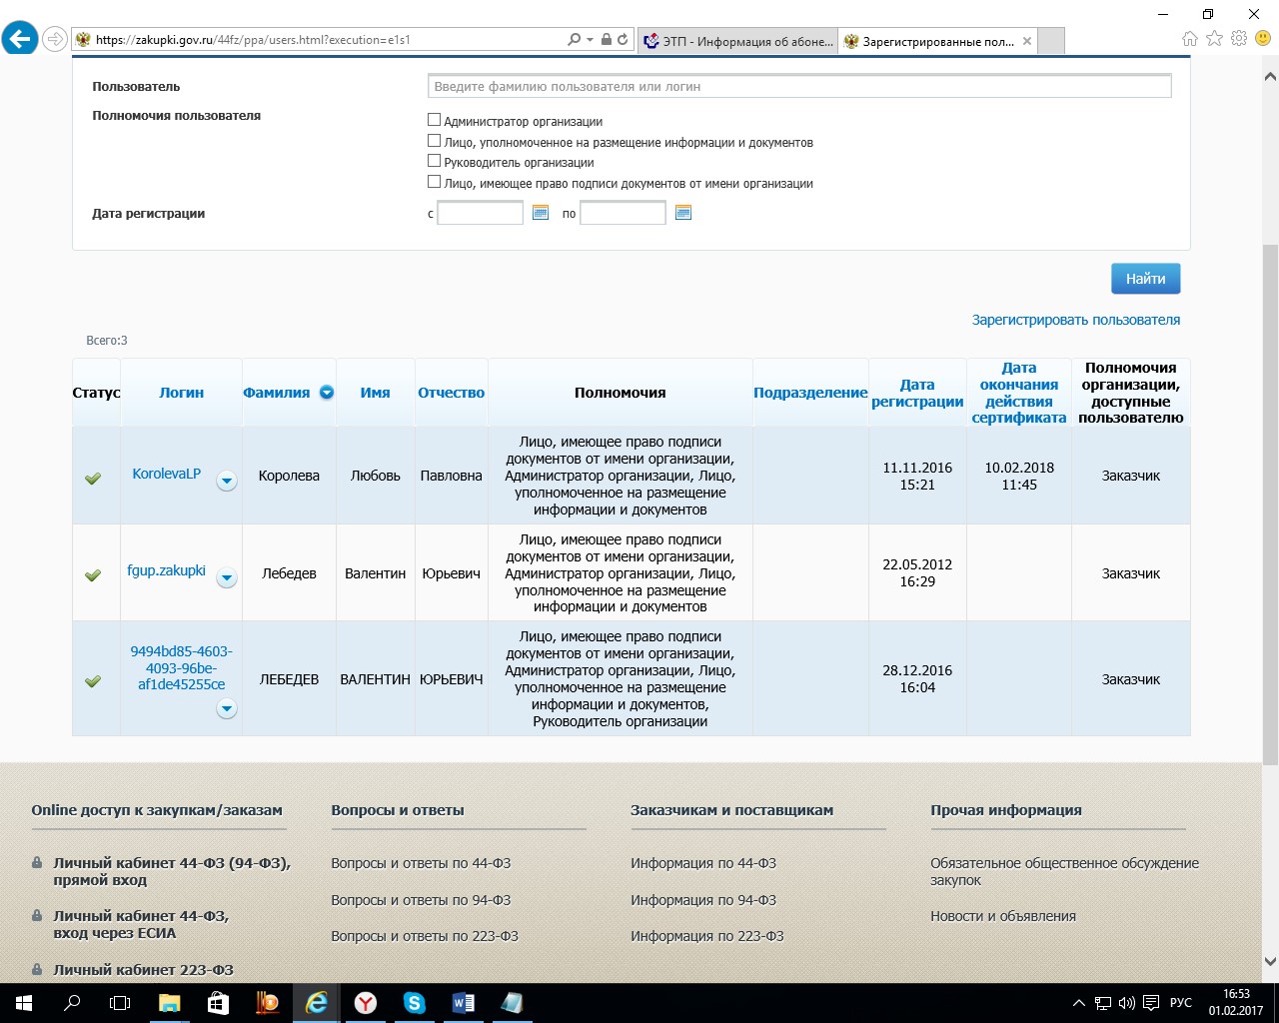Follow the Зарегистрировать пользователя link
This screenshot has width=1279, height=1023.
pyautogui.click(x=1075, y=320)
